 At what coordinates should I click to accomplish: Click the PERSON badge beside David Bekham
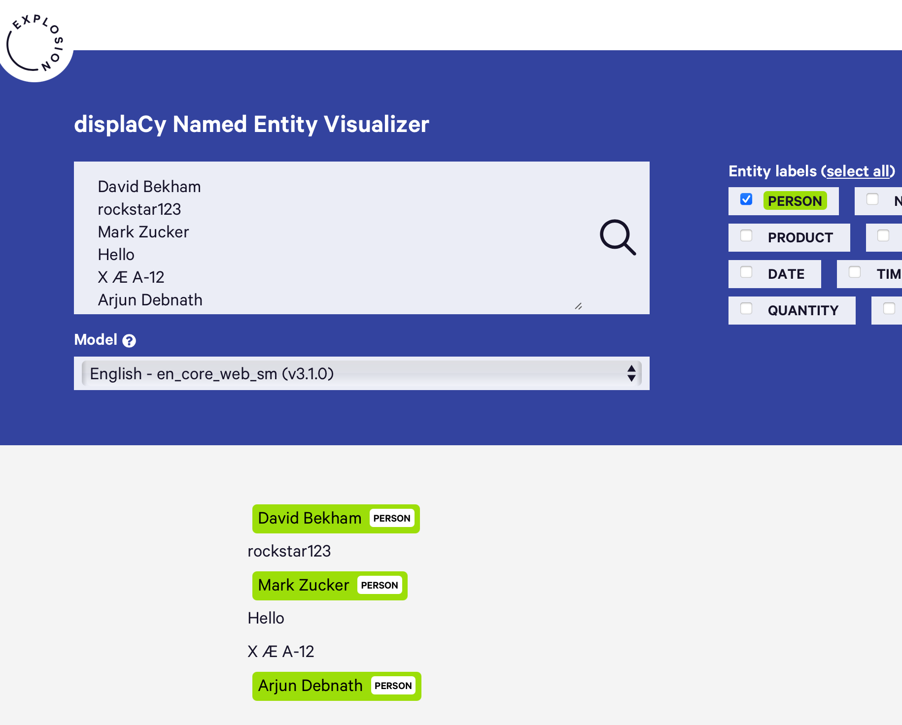(392, 518)
